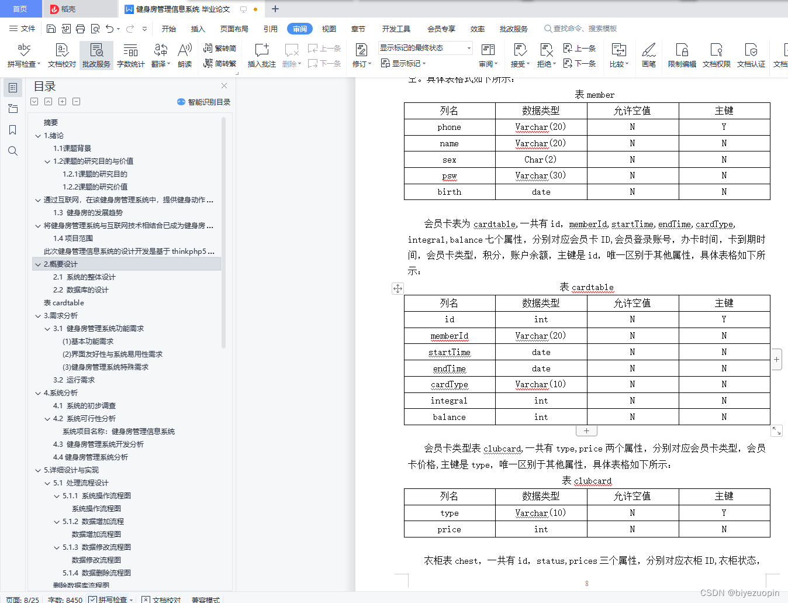Image resolution: width=788 pixels, height=603 pixels.
Task: Open the bookmark sidebar panel
Action: click(12, 130)
